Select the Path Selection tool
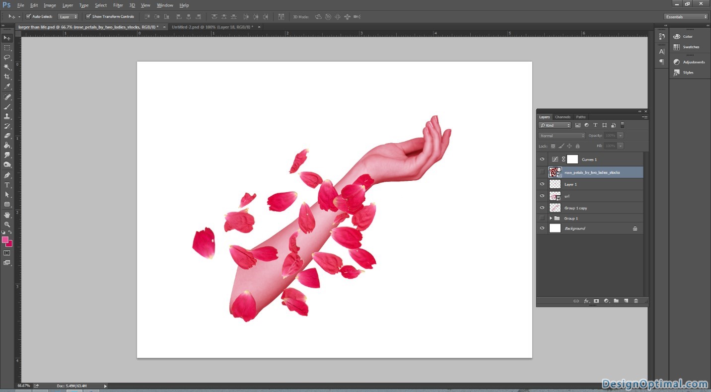711x392 pixels. 7,194
